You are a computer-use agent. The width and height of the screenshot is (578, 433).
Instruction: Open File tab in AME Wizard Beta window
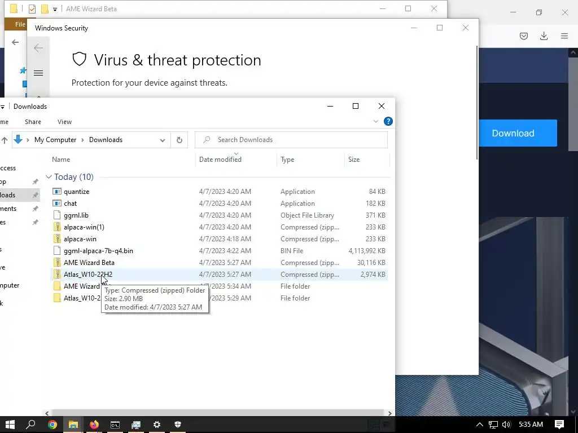pos(20,24)
